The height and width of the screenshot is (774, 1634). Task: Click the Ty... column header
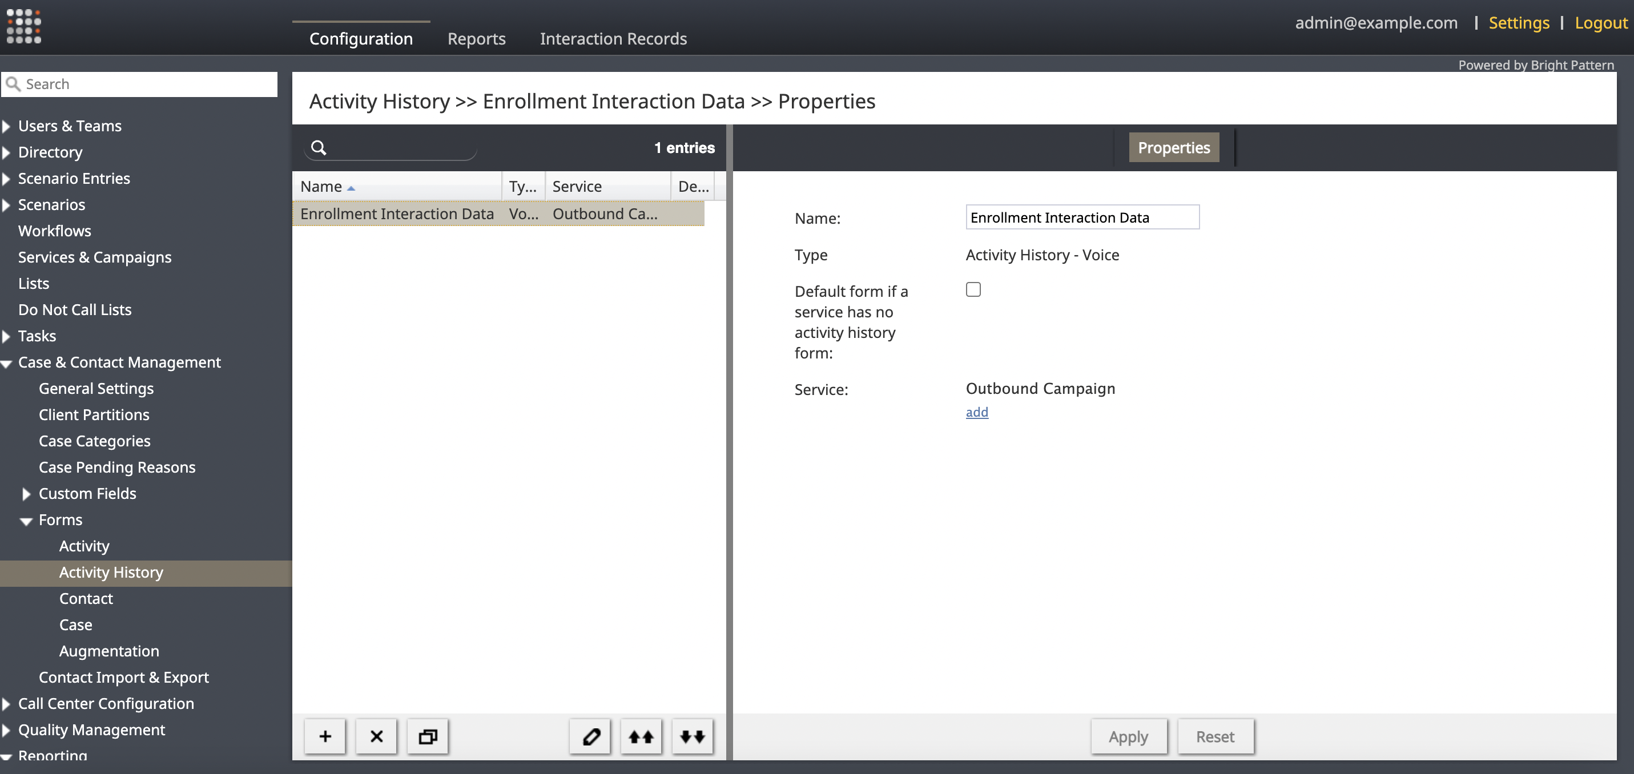pyautogui.click(x=524, y=187)
